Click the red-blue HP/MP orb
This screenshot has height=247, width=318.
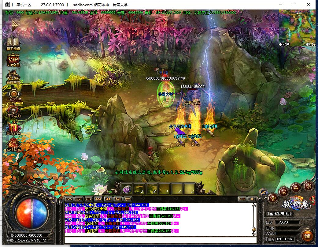pyautogui.click(x=31, y=214)
